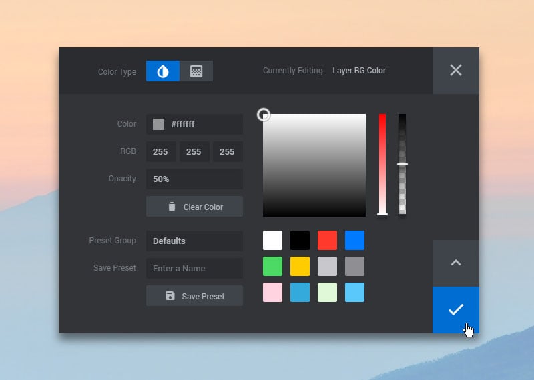Image resolution: width=534 pixels, height=380 pixels.
Task: Click the Preset Group label
Action: point(112,241)
